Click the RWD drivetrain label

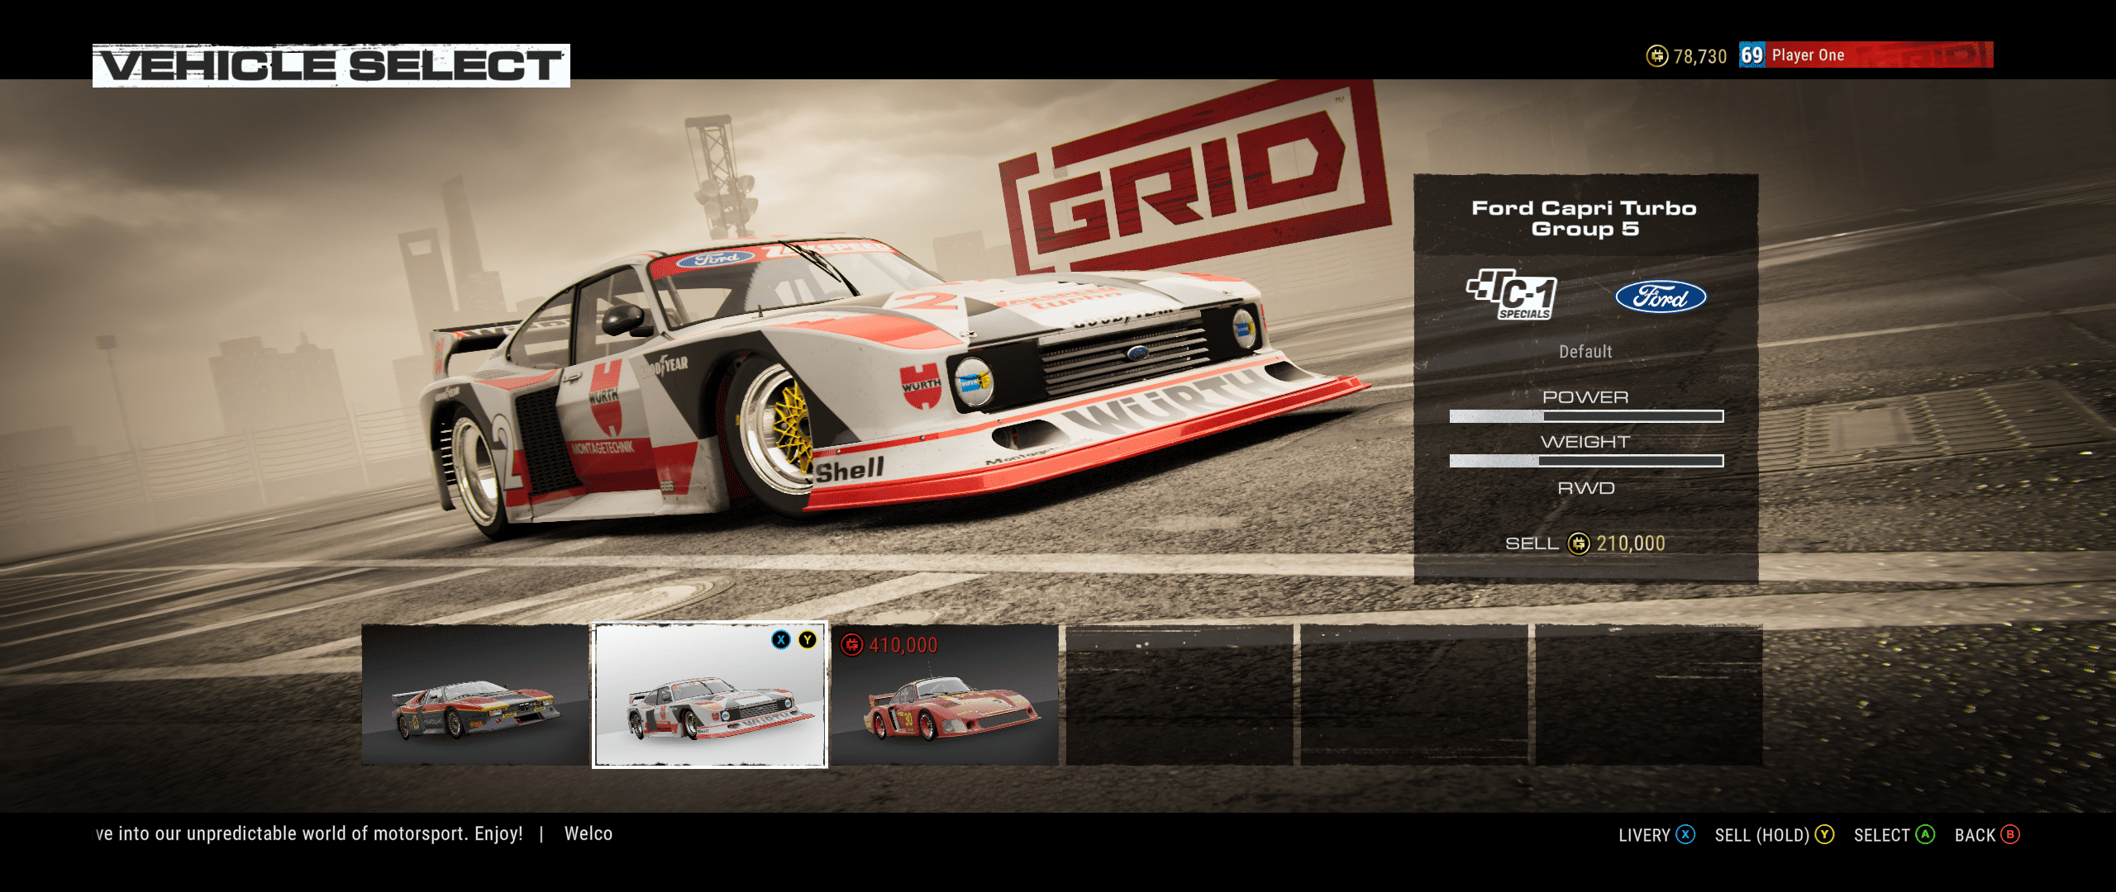click(x=1586, y=488)
